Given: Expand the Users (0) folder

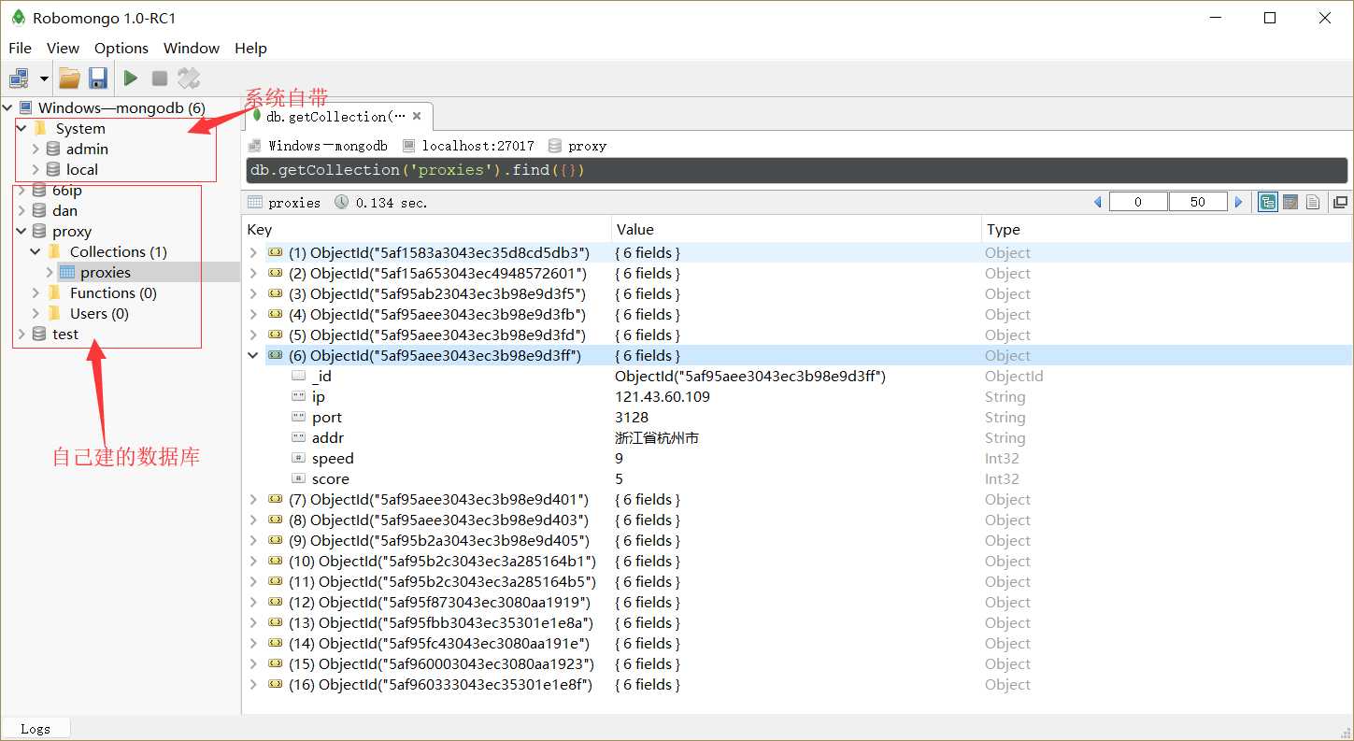Looking at the screenshot, I should [36, 314].
